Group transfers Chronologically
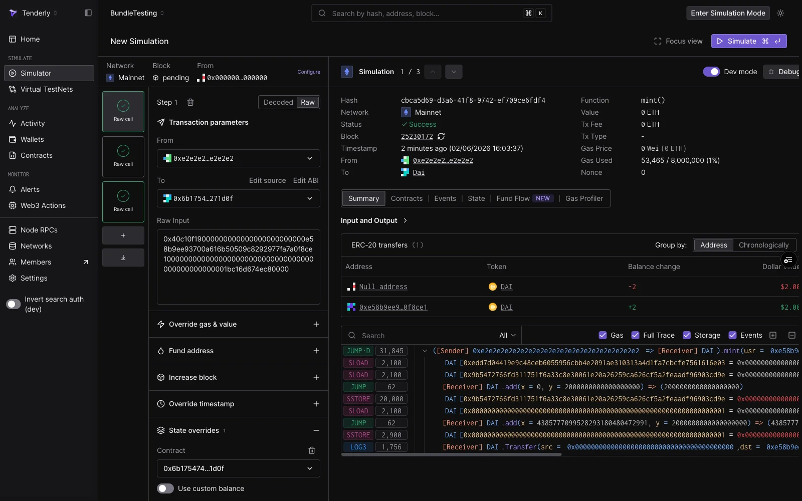The image size is (802, 501). [764, 245]
